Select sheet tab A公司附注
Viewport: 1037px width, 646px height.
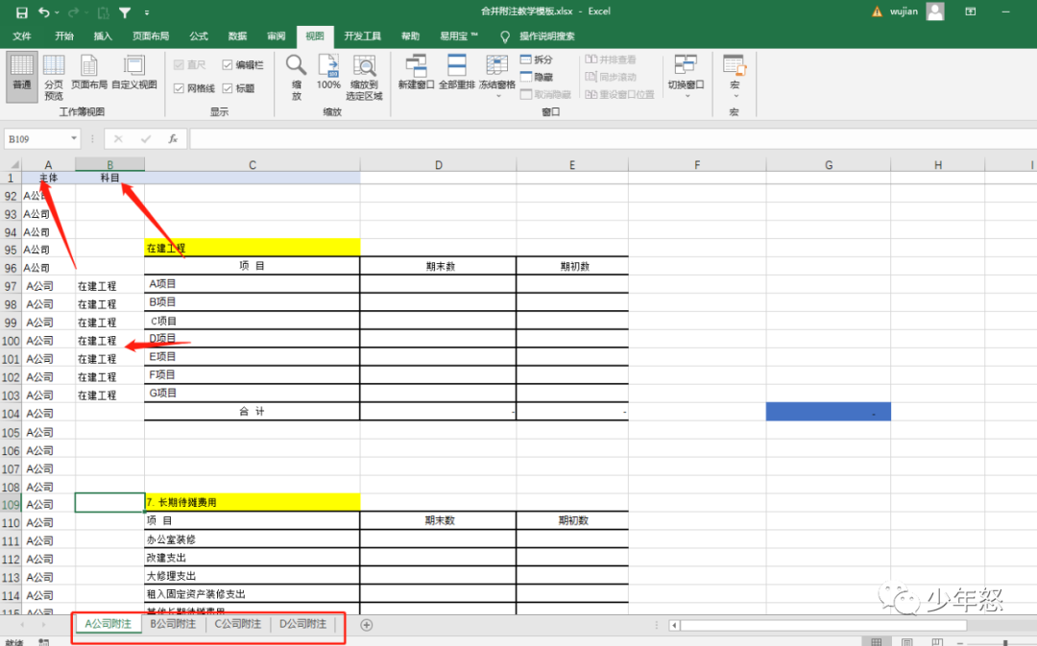tap(108, 624)
